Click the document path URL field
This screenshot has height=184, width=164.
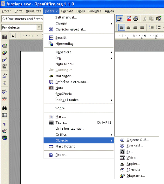pyautogui.click(x=22, y=19)
